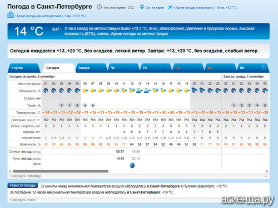
Task: Click the cloudy icon at 13 o'clock
Action: click(140, 91)
